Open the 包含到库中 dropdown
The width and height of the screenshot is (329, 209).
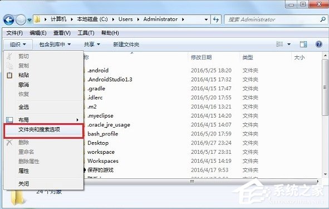coord(55,45)
